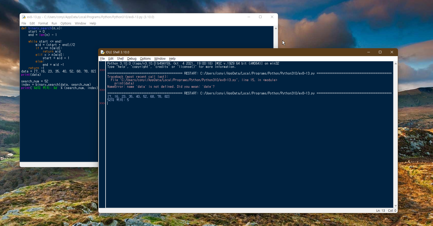Click the 'print(data)' line in the editor

click(31, 75)
